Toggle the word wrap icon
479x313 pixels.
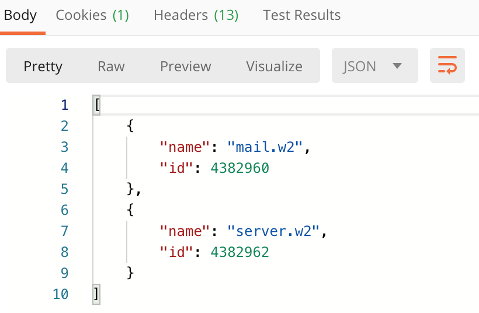[x=447, y=65]
